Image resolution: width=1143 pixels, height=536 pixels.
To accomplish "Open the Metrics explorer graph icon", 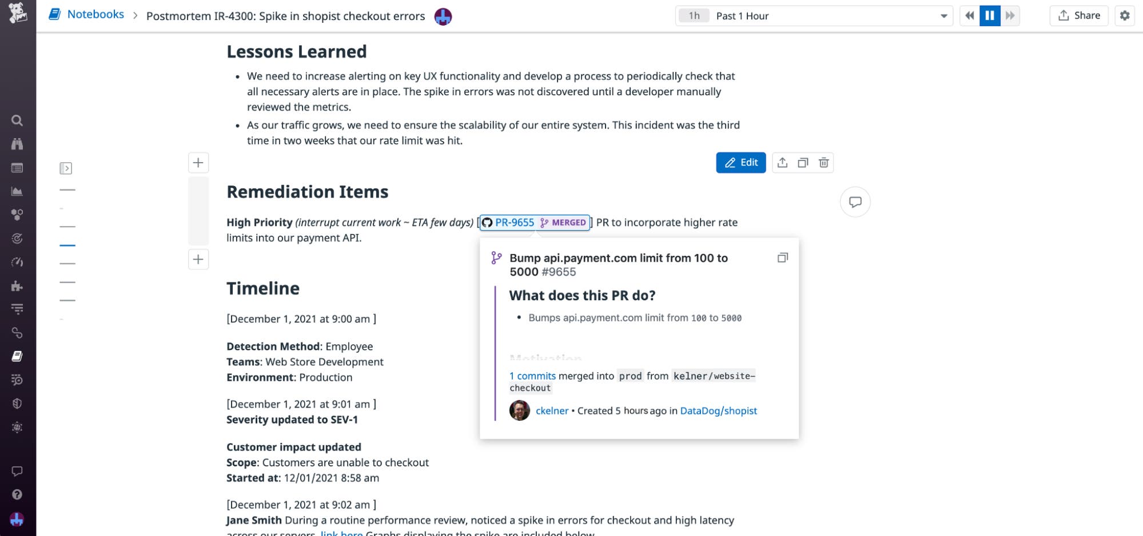I will (17, 192).
